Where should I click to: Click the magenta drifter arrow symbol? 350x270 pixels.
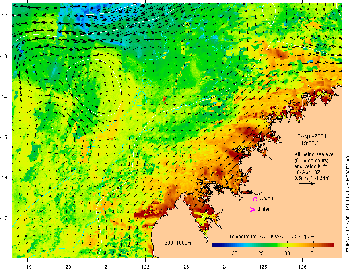pos(253,209)
